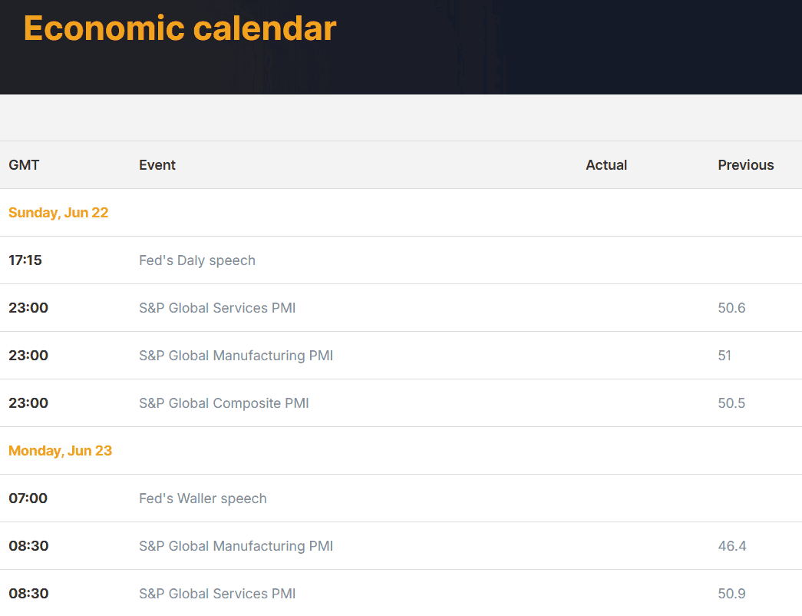
Task: Open the Fed's Daly speech event
Action: (197, 260)
